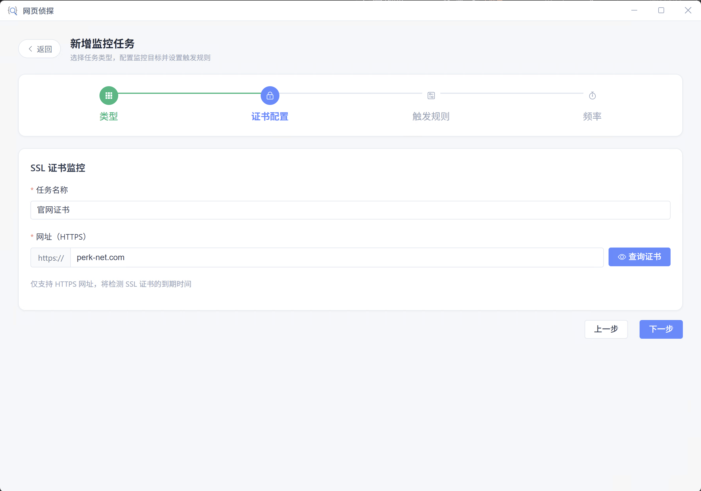The width and height of the screenshot is (701, 491).
Task: Click the blue lock 证书配置 step icon
Action: (x=270, y=96)
